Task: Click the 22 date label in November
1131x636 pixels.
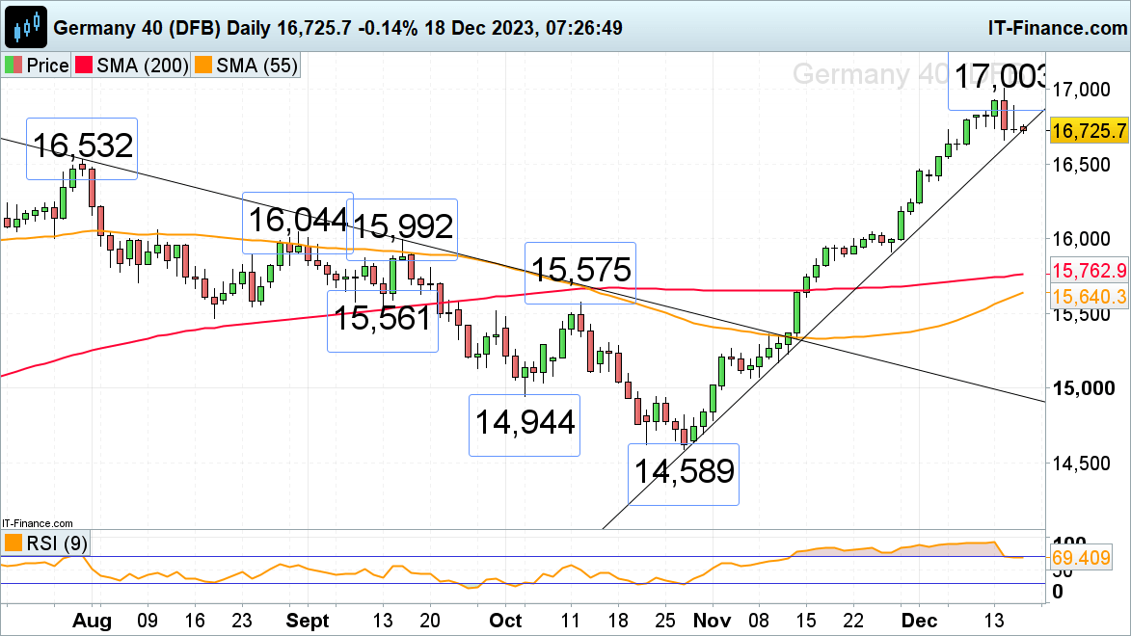Action: click(853, 621)
